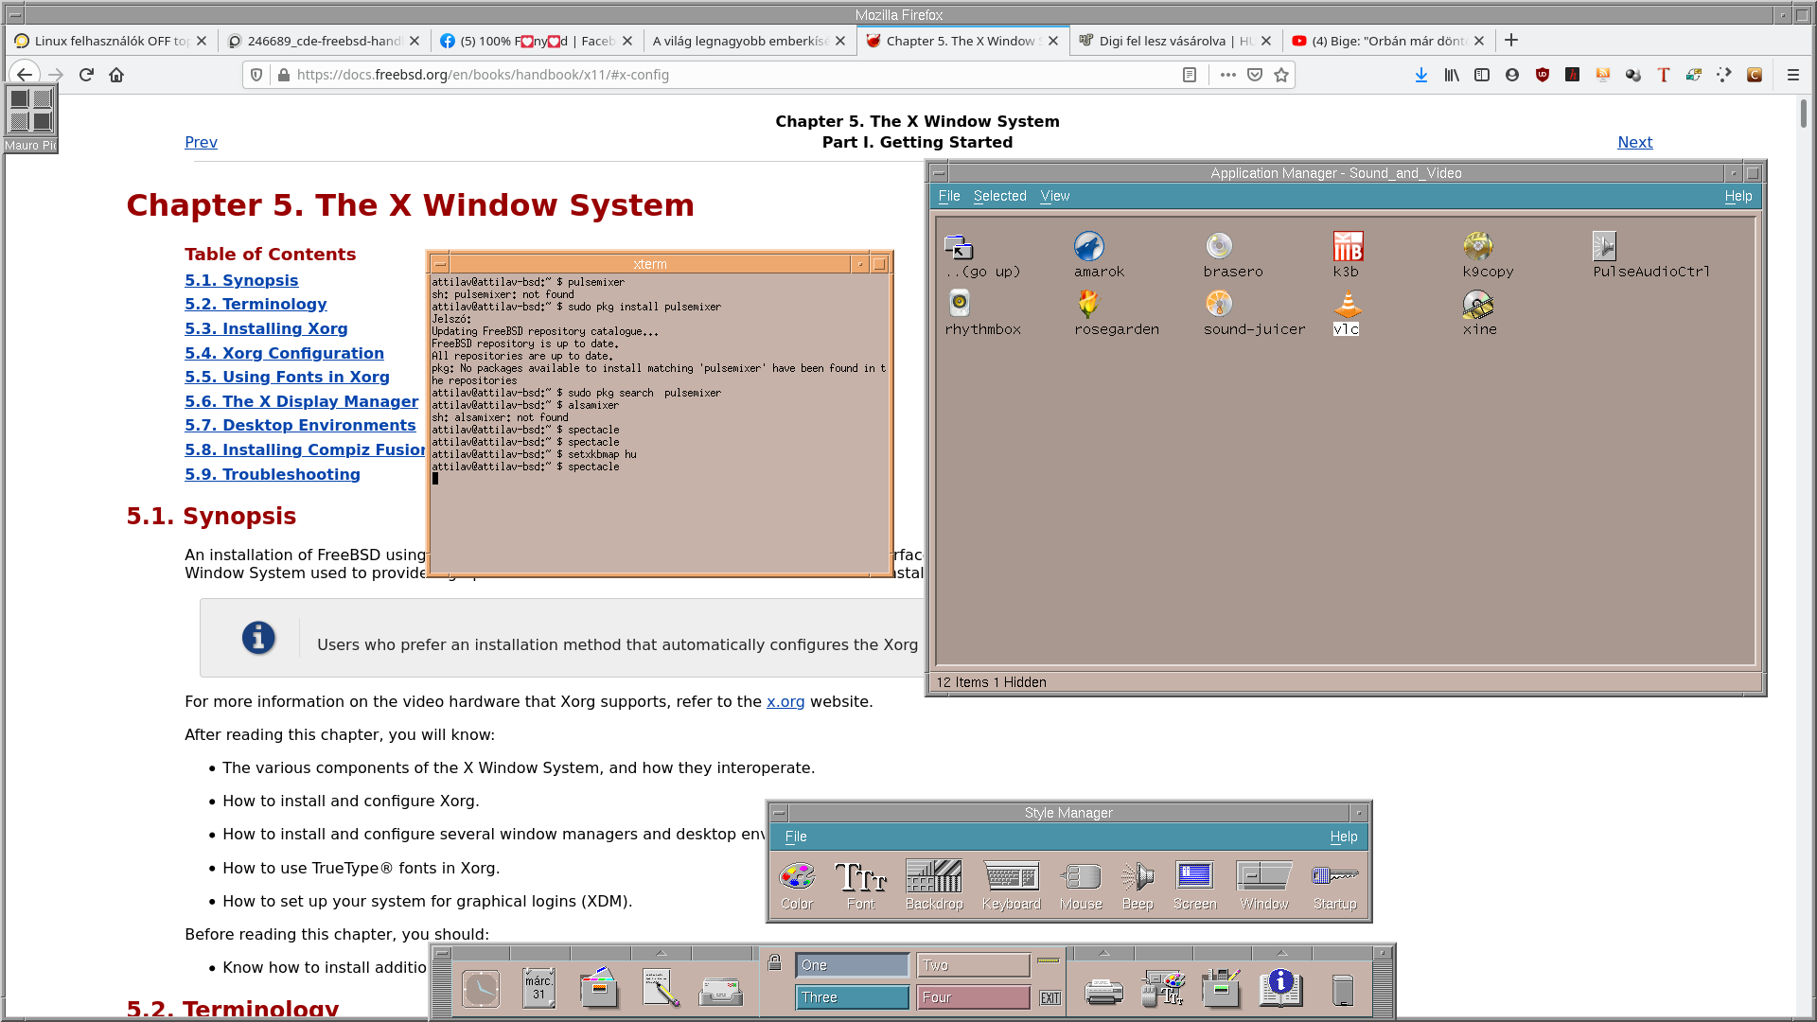Select the k9copy application icon
This screenshot has width=1817, height=1022.
click(1477, 246)
